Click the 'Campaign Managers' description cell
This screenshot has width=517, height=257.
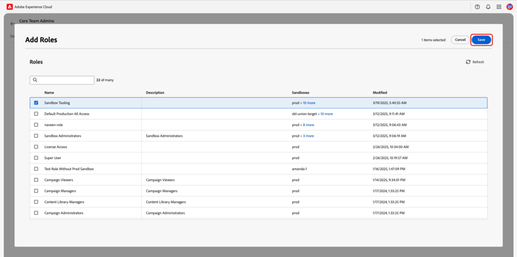pos(161,191)
